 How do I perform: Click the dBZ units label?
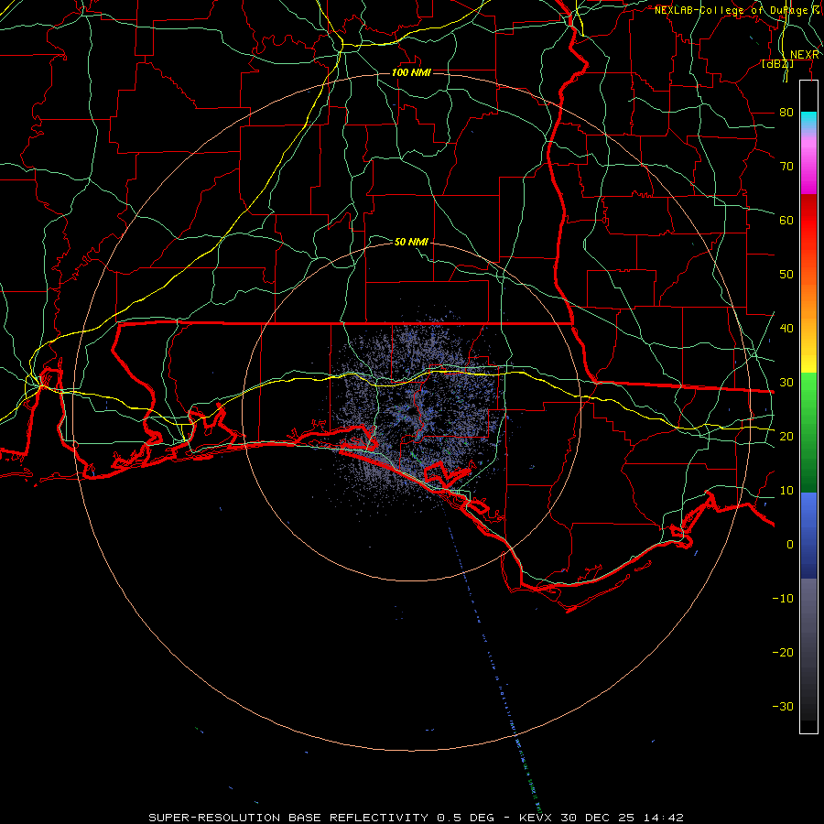tap(777, 64)
